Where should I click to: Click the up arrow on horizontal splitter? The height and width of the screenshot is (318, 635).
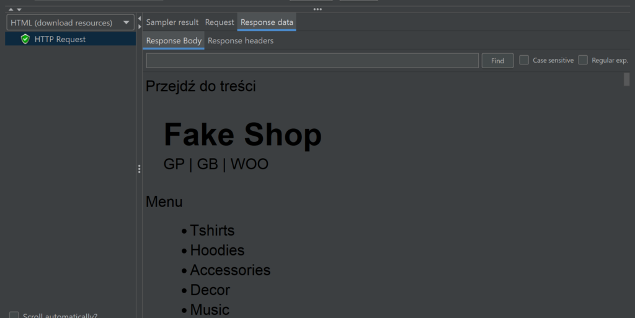coord(11,9)
